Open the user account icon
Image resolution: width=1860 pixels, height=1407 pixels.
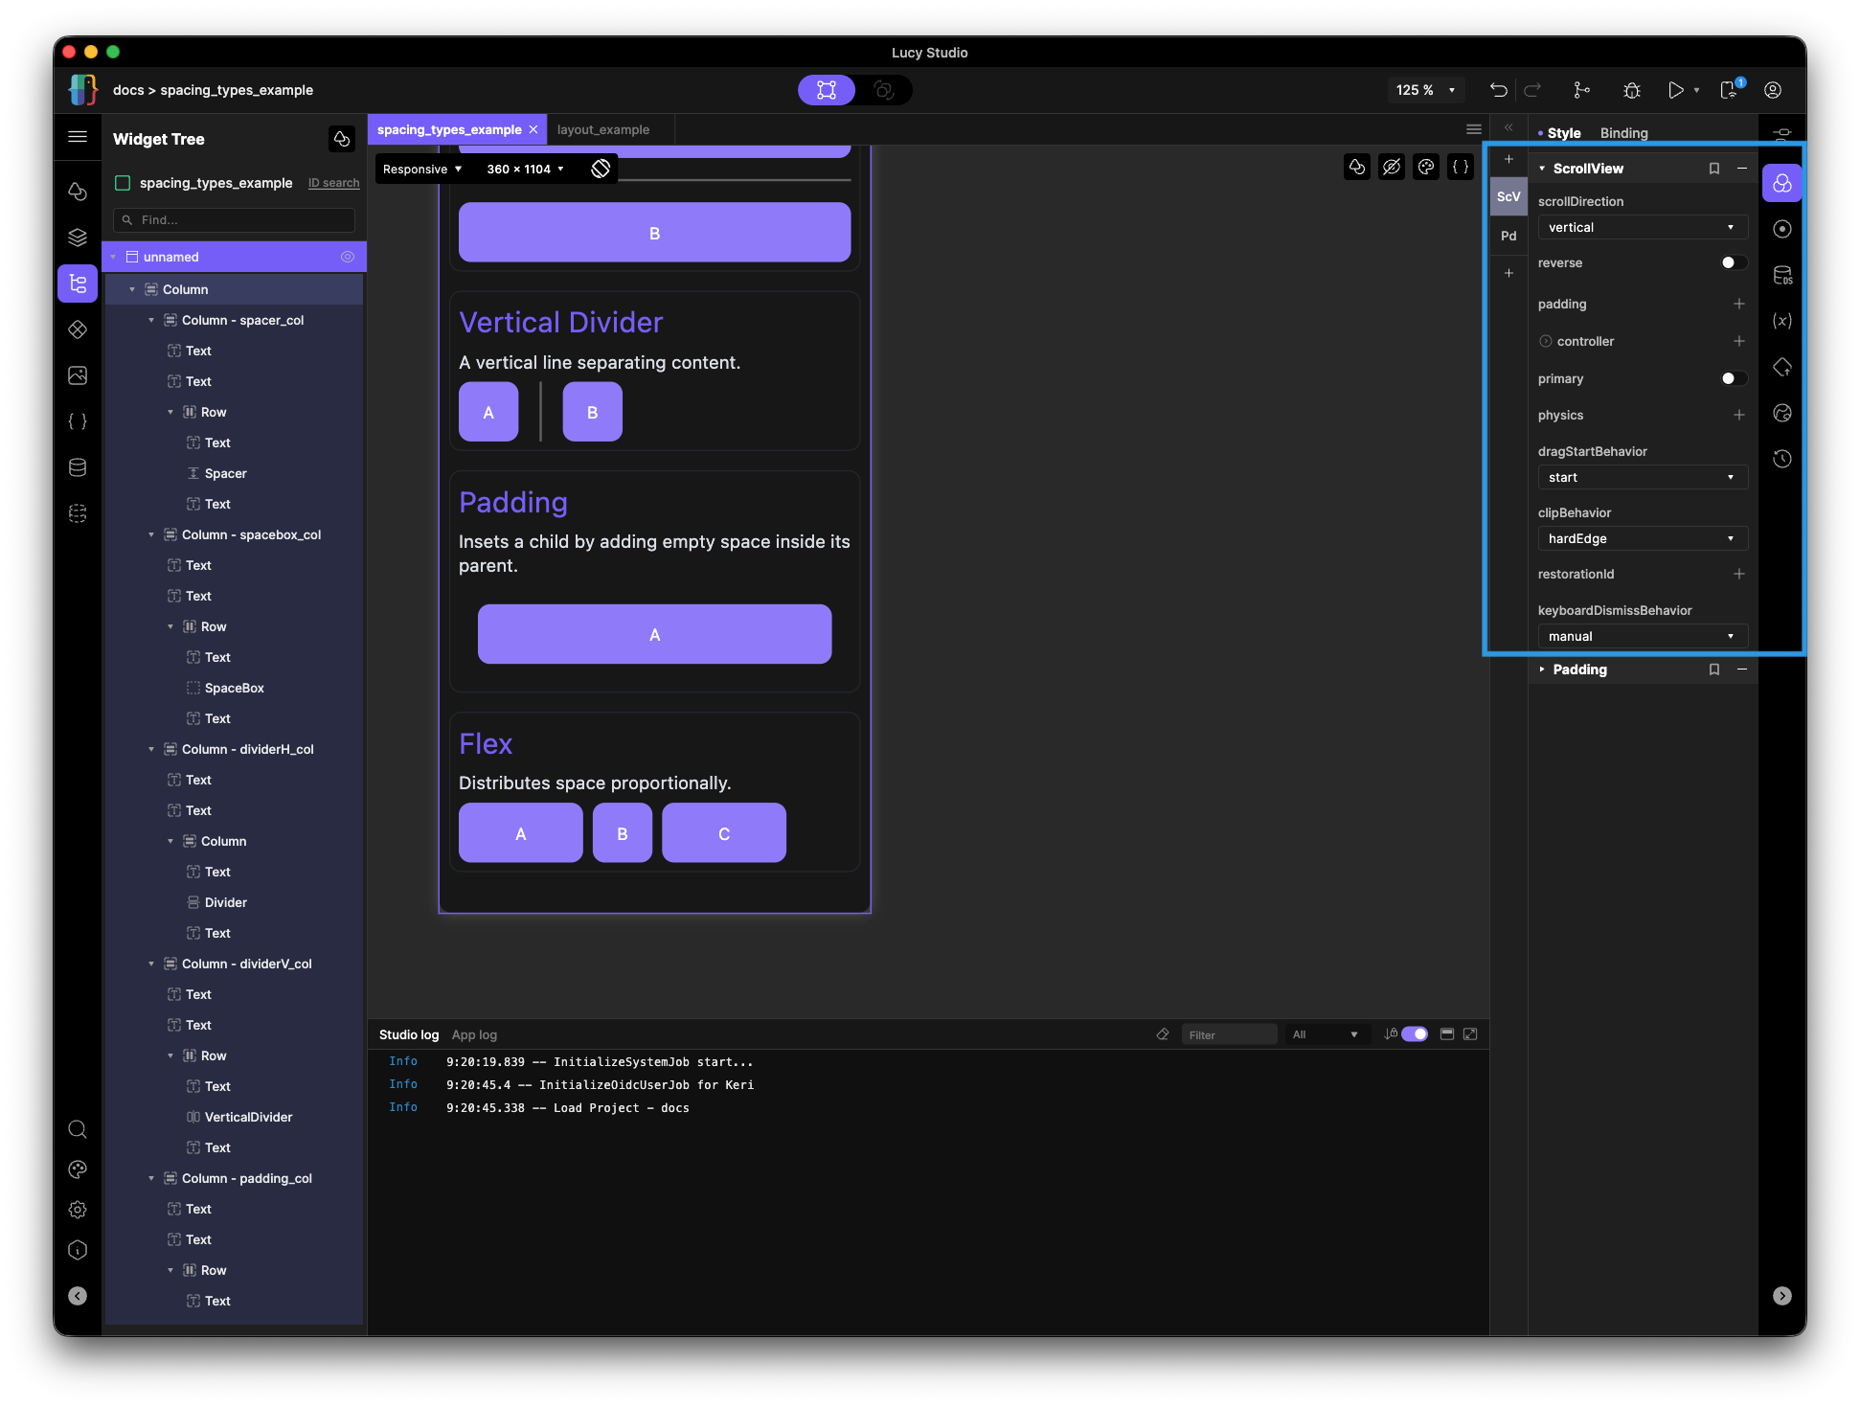pos(1773,90)
